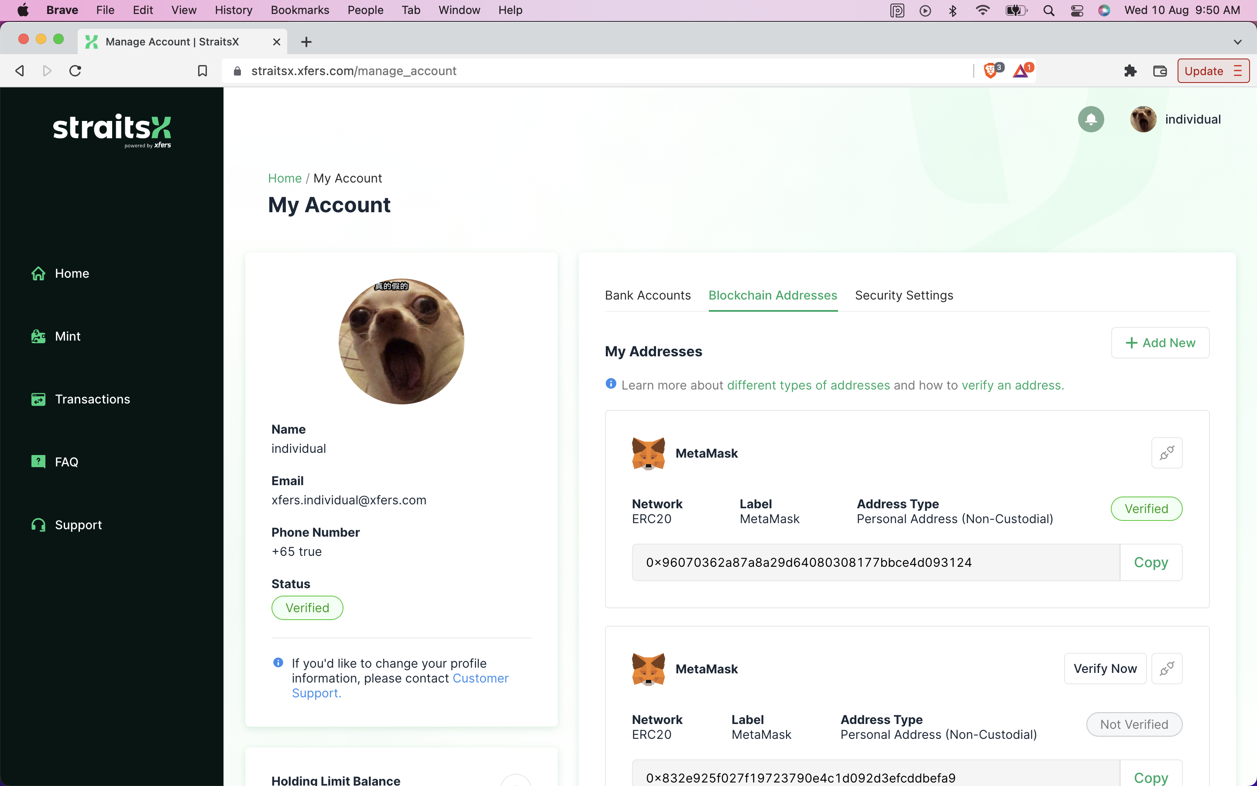The width and height of the screenshot is (1257, 786).
Task: Open the browser extensions puzzle icon
Action: pos(1130,71)
